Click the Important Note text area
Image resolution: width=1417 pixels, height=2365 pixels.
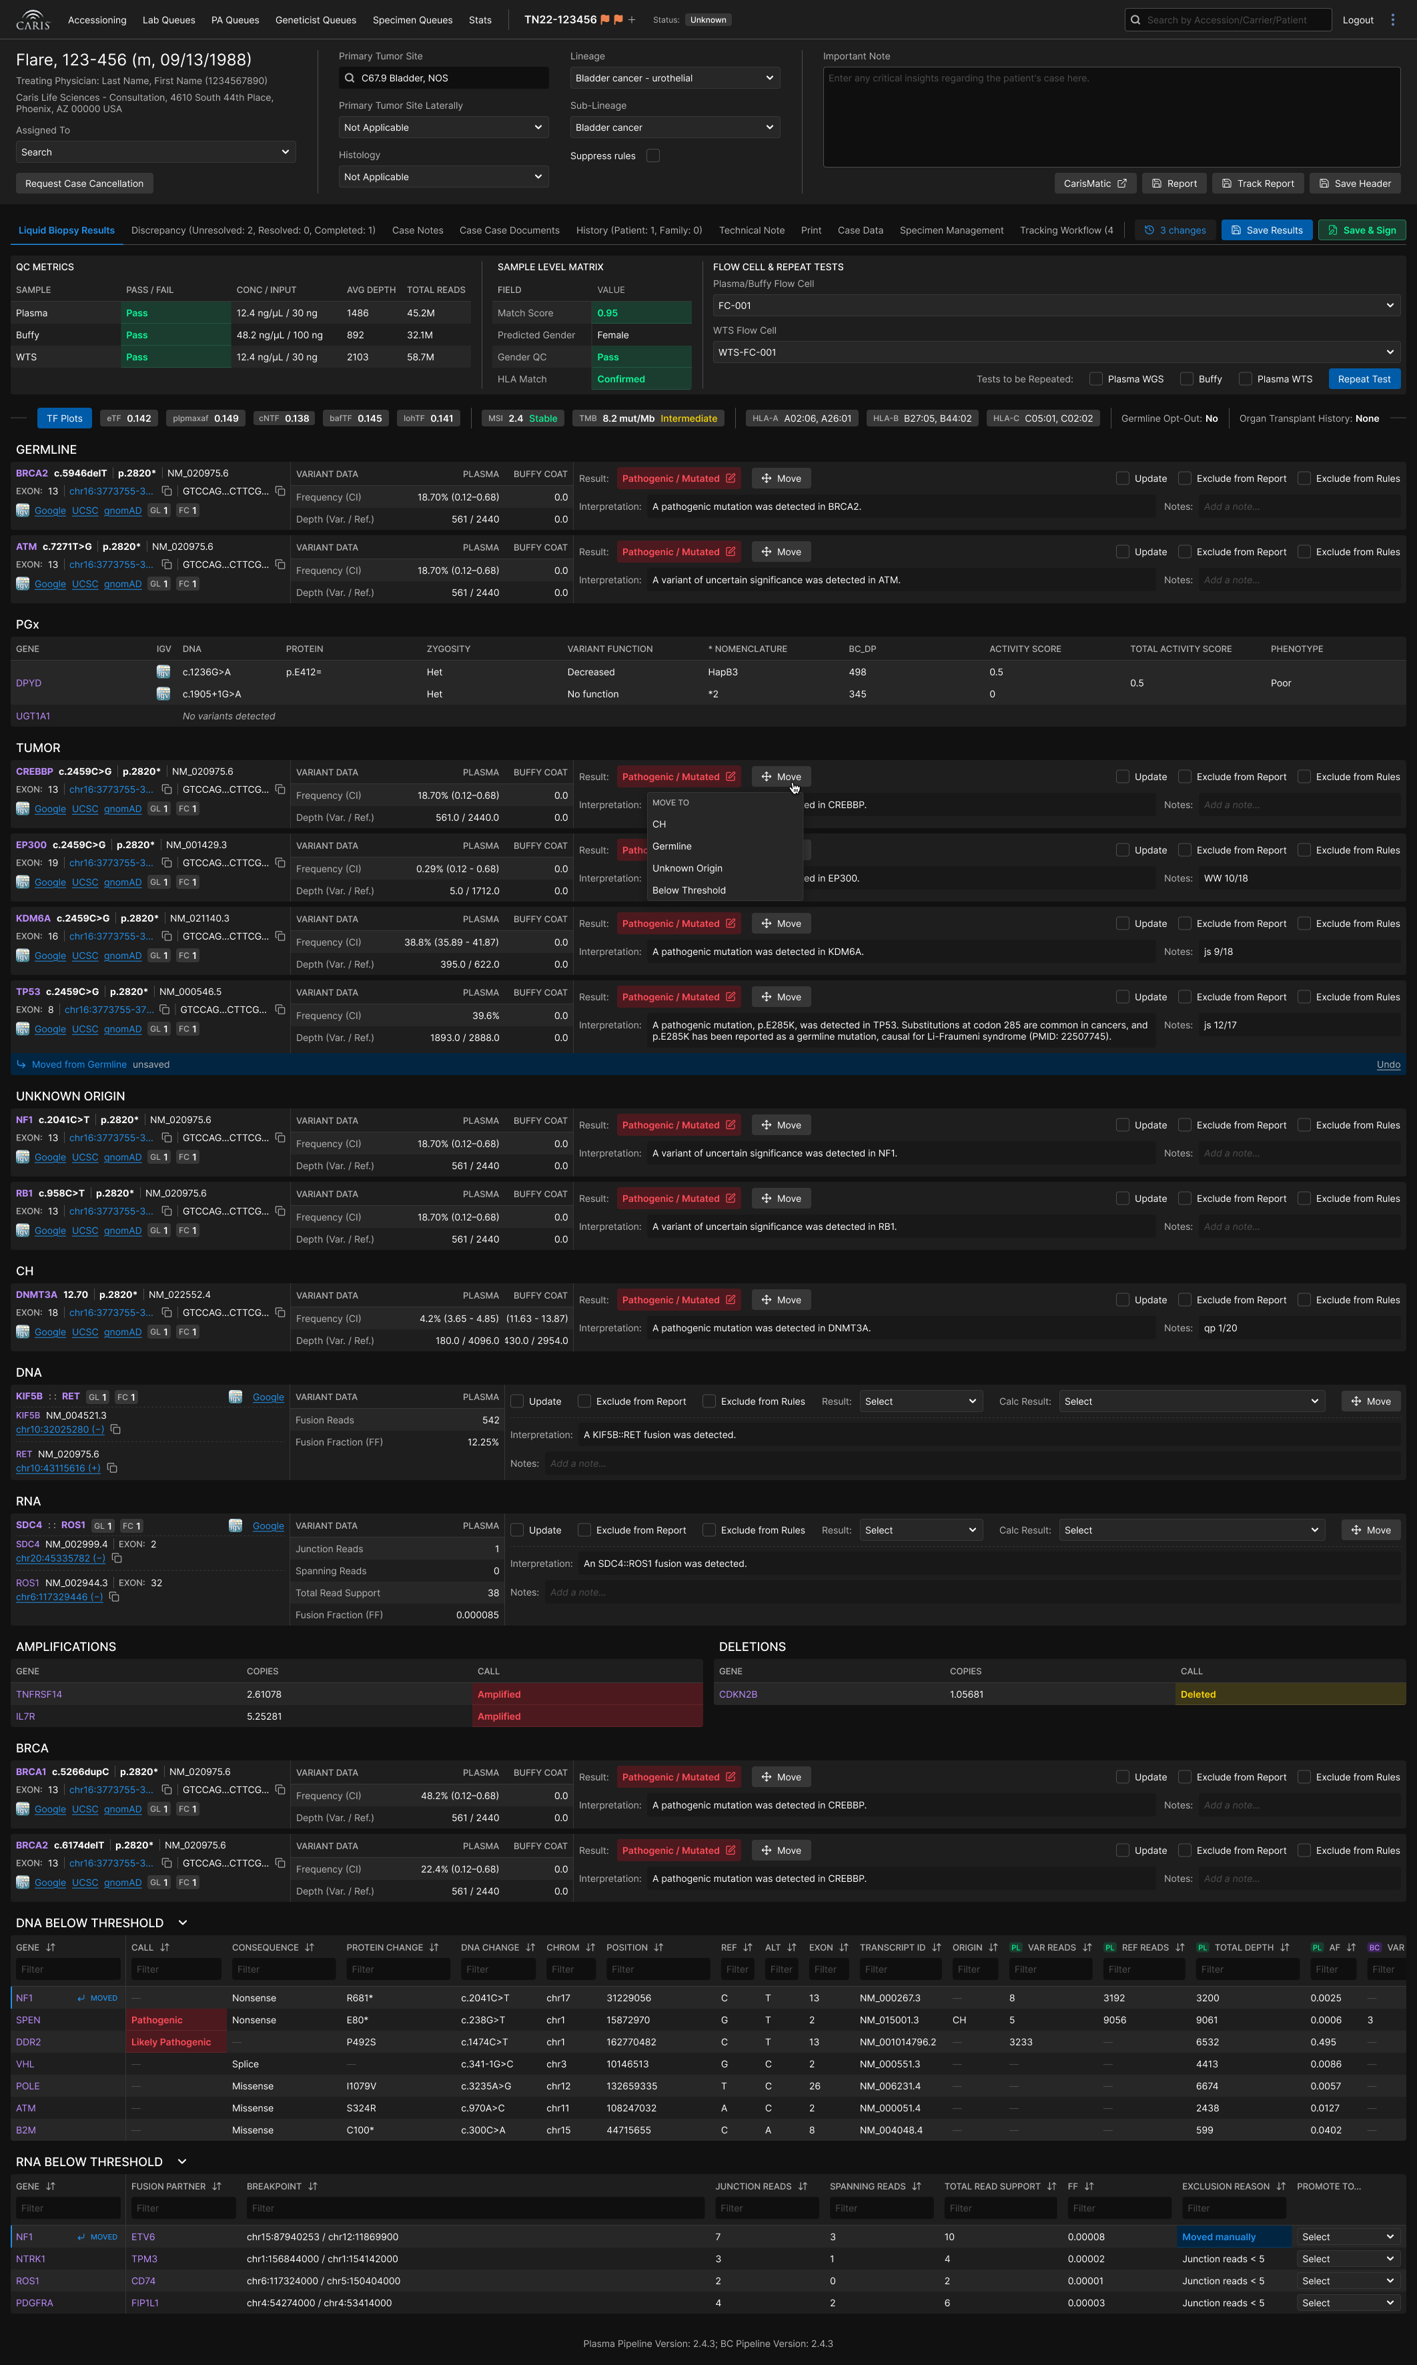coord(1111,117)
